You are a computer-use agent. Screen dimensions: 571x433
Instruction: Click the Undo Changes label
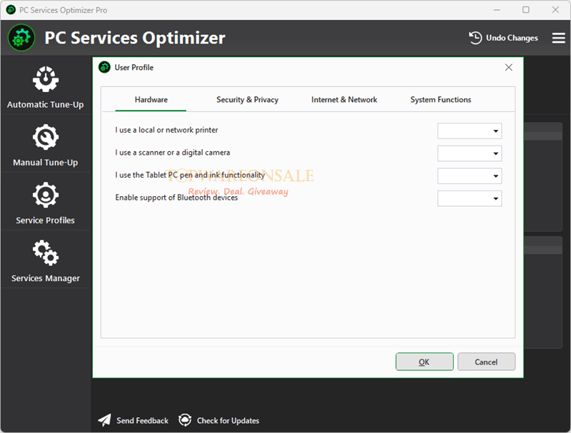click(x=512, y=38)
